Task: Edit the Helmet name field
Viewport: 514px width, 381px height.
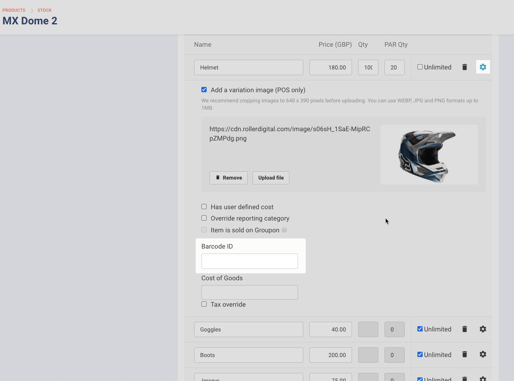Action: tap(248, 67)
